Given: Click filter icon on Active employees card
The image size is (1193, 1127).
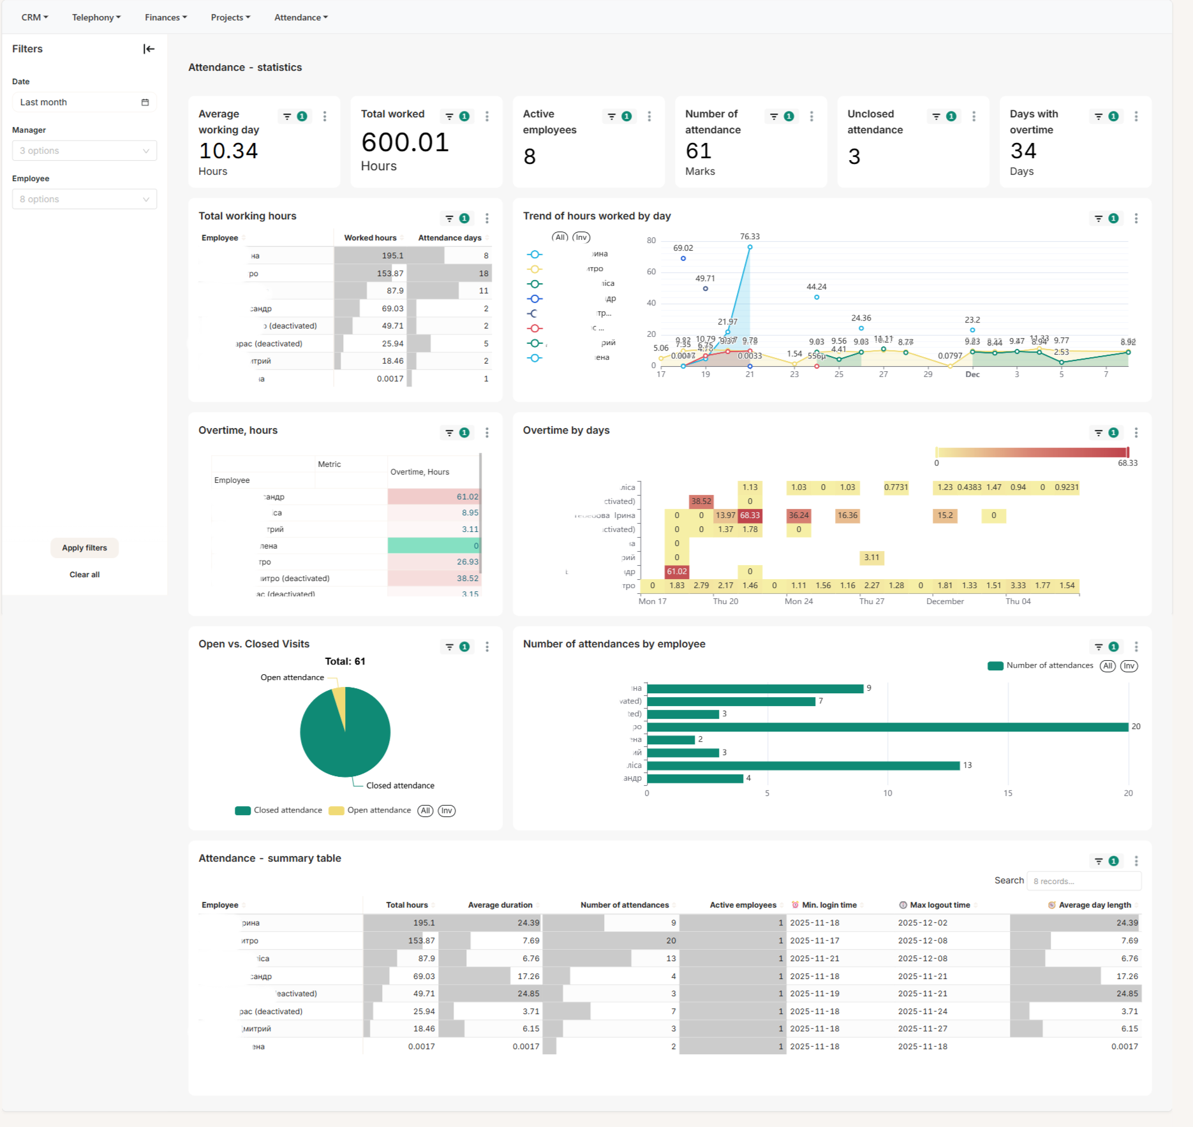Looking at the screenshot, I should (611, 116).
